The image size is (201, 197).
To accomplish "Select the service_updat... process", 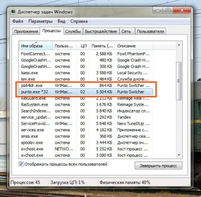I will pos(86,117).
